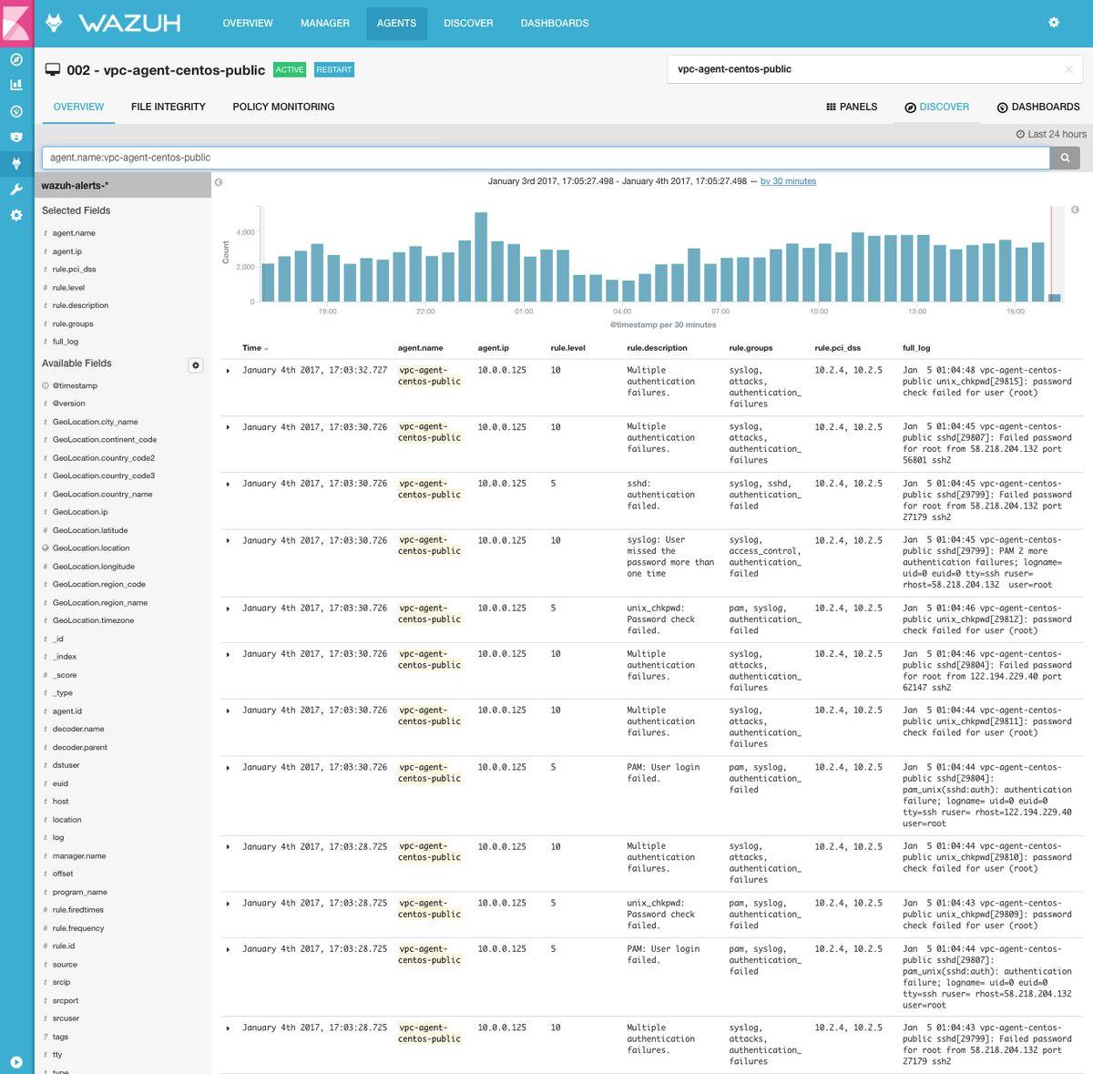Expand the alert row at 17:03:32.727
The height and width of the screenshot is (1074, 1093).
(x=228, y=371)
